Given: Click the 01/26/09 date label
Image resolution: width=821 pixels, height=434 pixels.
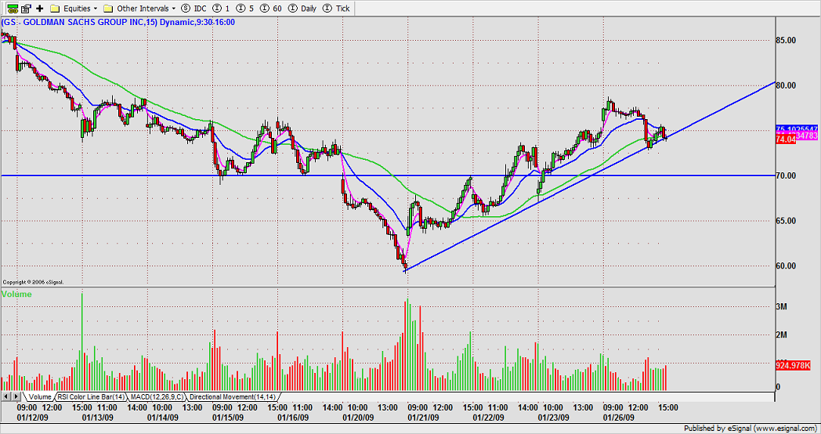Looking at the screenshot, I should tap(619, 418).
